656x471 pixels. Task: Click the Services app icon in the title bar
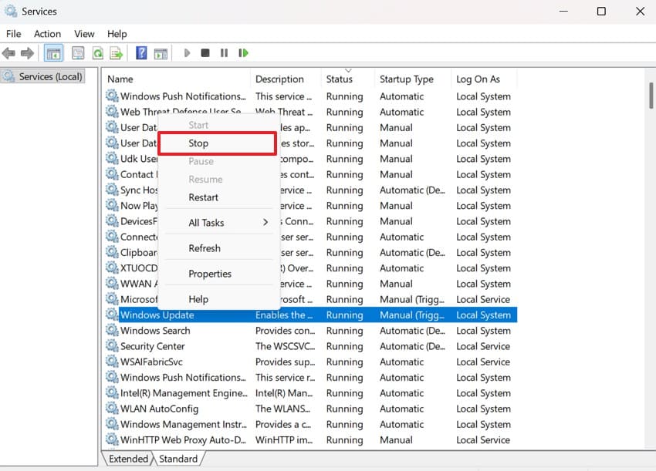point(11,12)
